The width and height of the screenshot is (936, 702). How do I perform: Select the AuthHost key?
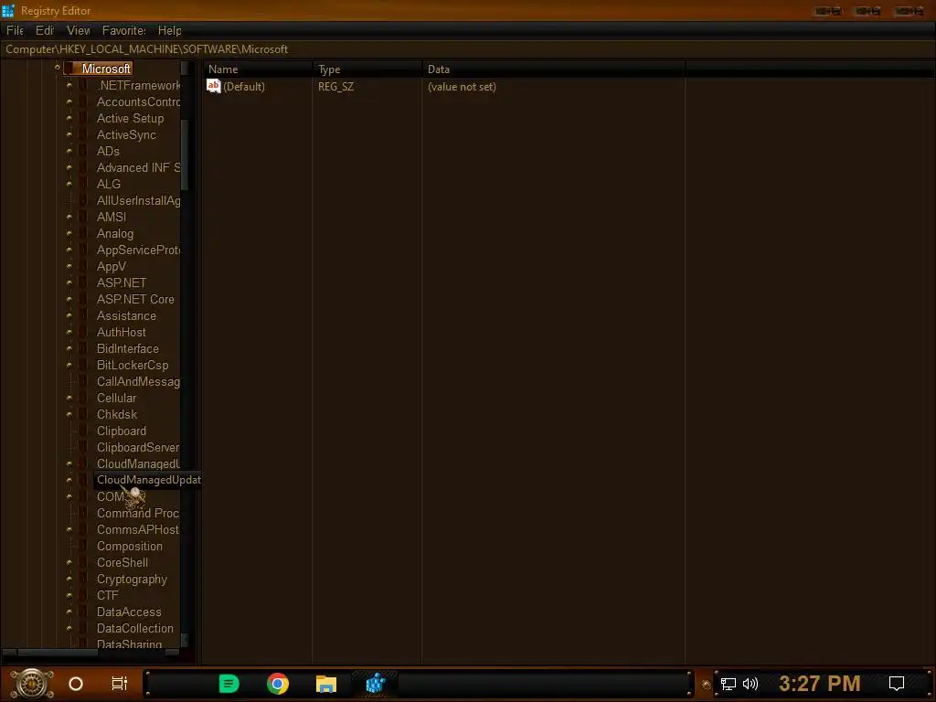click(x=122, y=333)
